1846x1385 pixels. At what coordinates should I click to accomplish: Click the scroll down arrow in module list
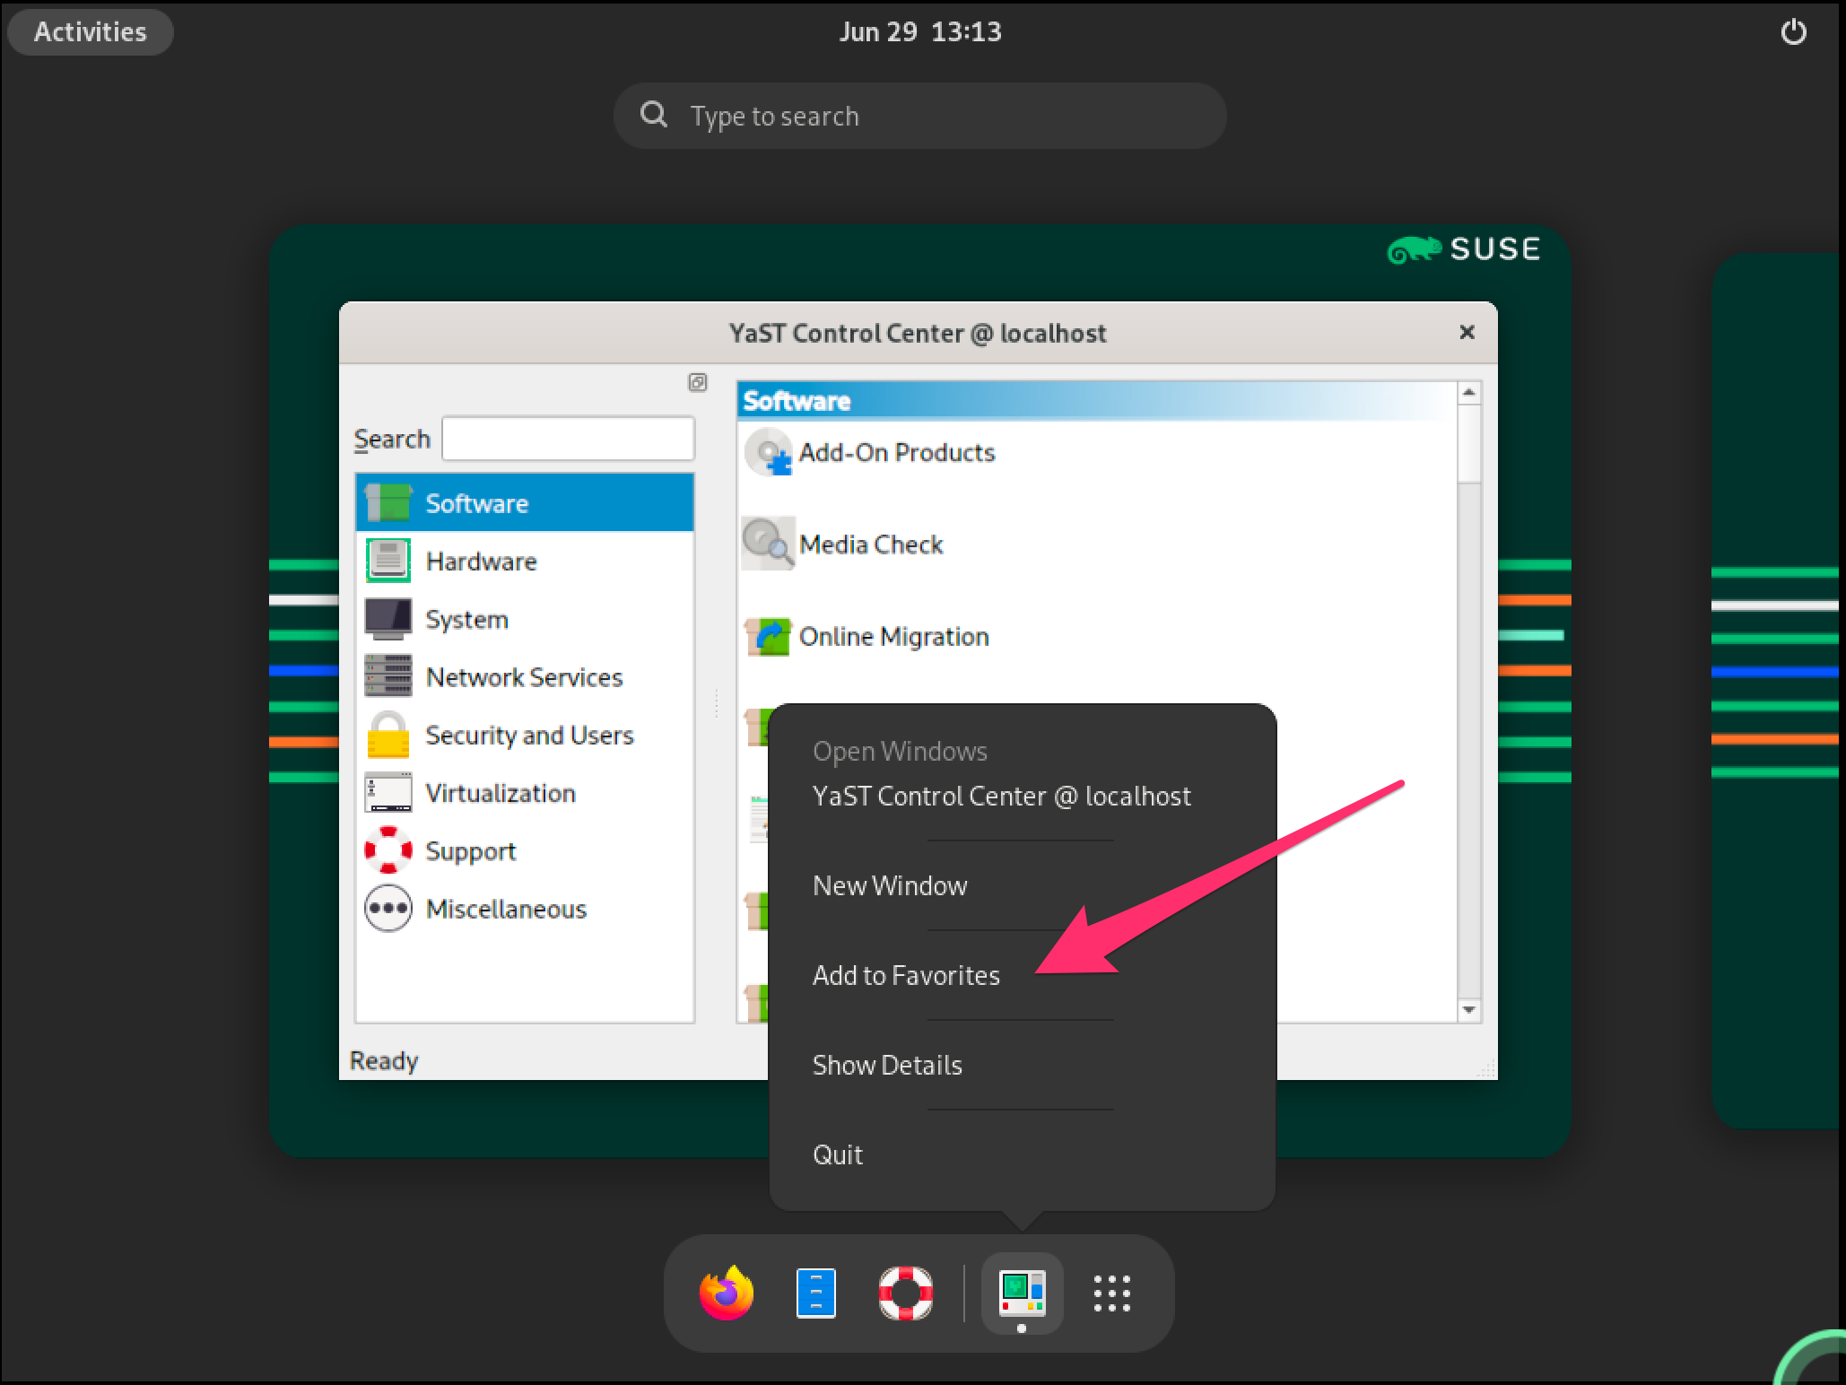point(1468,1010)
